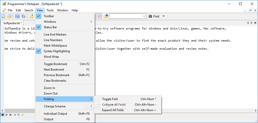This screenshot has height=123, width=258.
Task: Open the File menu
Action: (x=10, y=10)
